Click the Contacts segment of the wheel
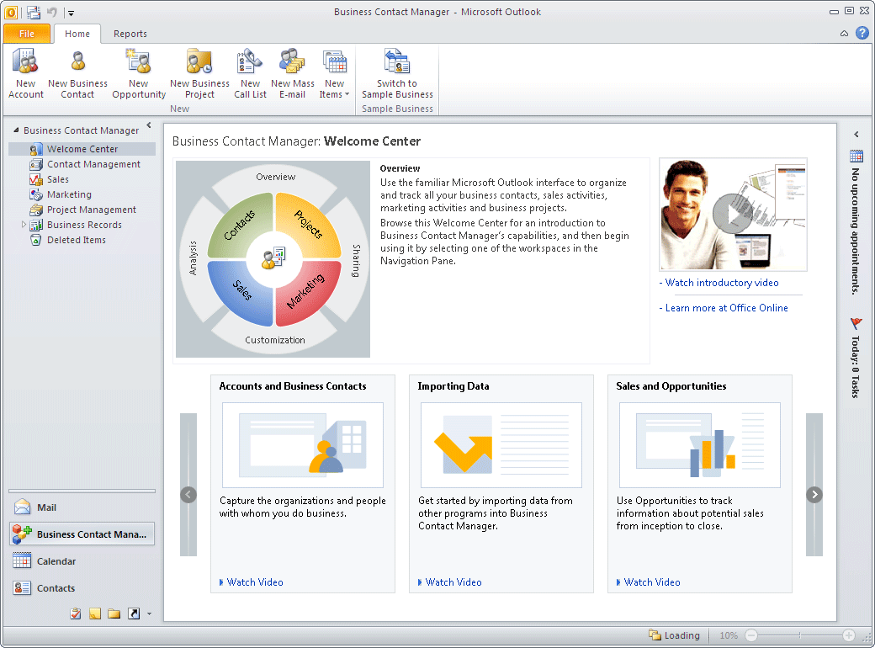This screenshot has height=648, width=875. click(x=241, y=225)
